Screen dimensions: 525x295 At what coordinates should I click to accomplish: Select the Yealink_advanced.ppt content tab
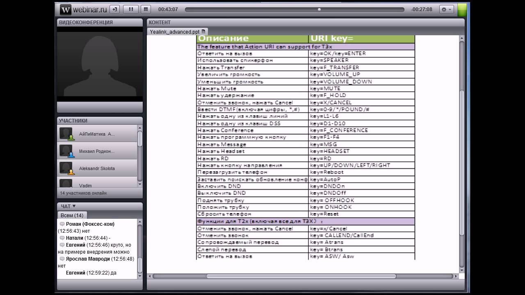(177, 32)
